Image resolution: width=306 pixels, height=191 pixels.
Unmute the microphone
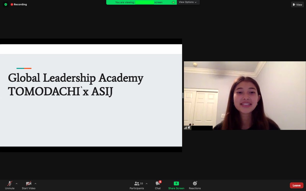(x=10, y=185)
